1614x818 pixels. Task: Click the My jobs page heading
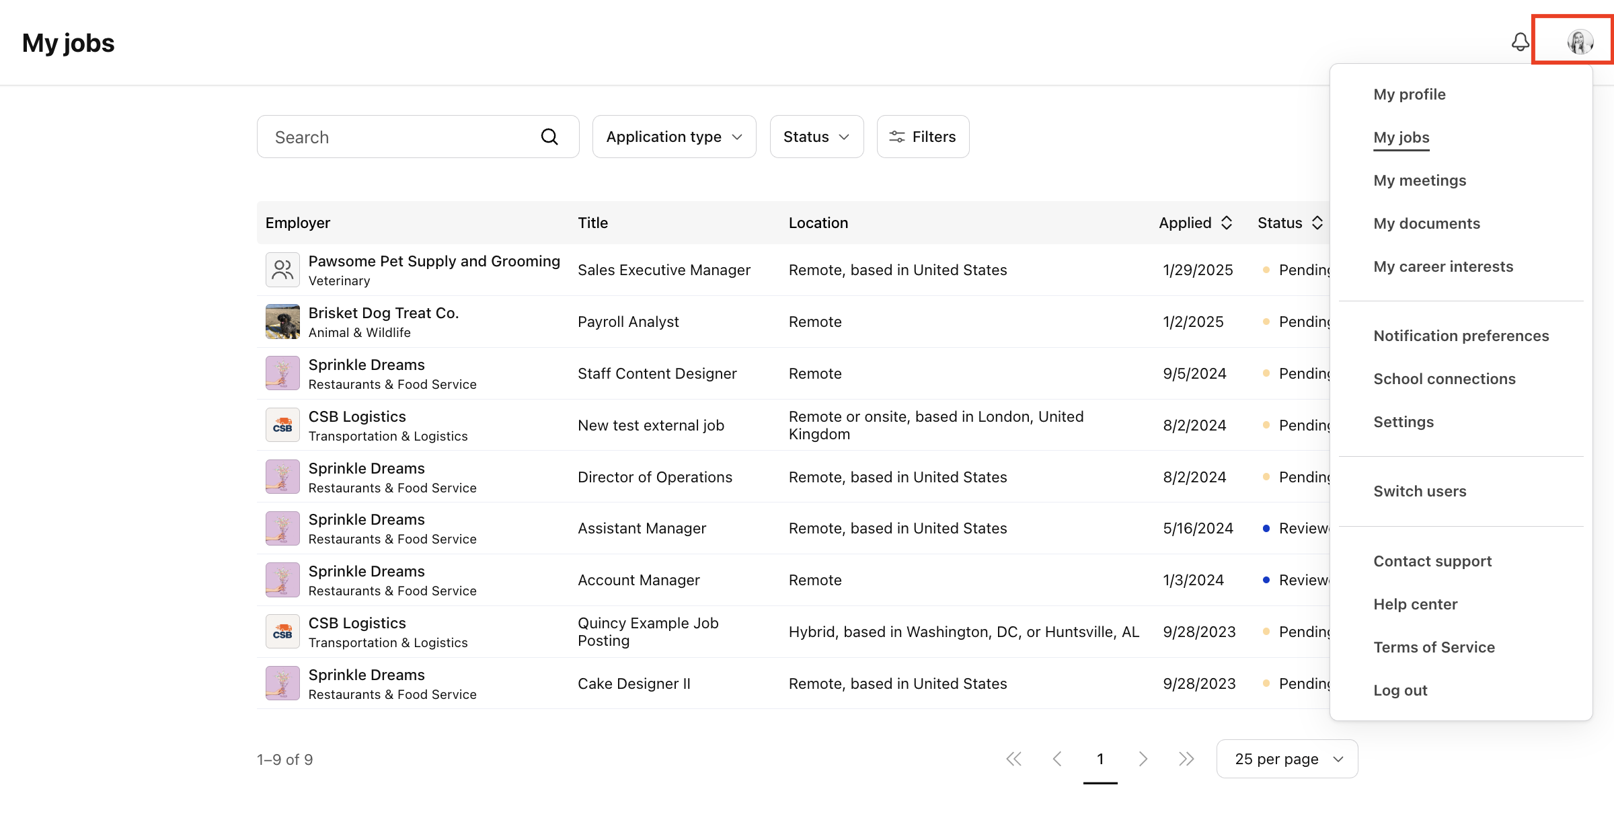[x=69, y=43]
